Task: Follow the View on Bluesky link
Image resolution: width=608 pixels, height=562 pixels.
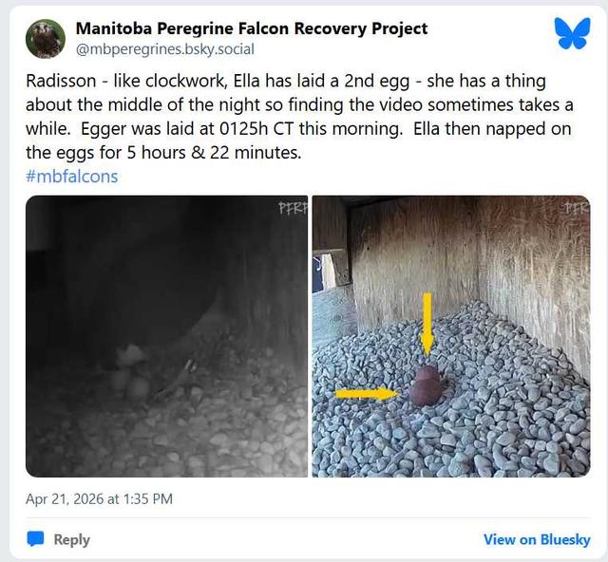Action: [x=537, y=539]
